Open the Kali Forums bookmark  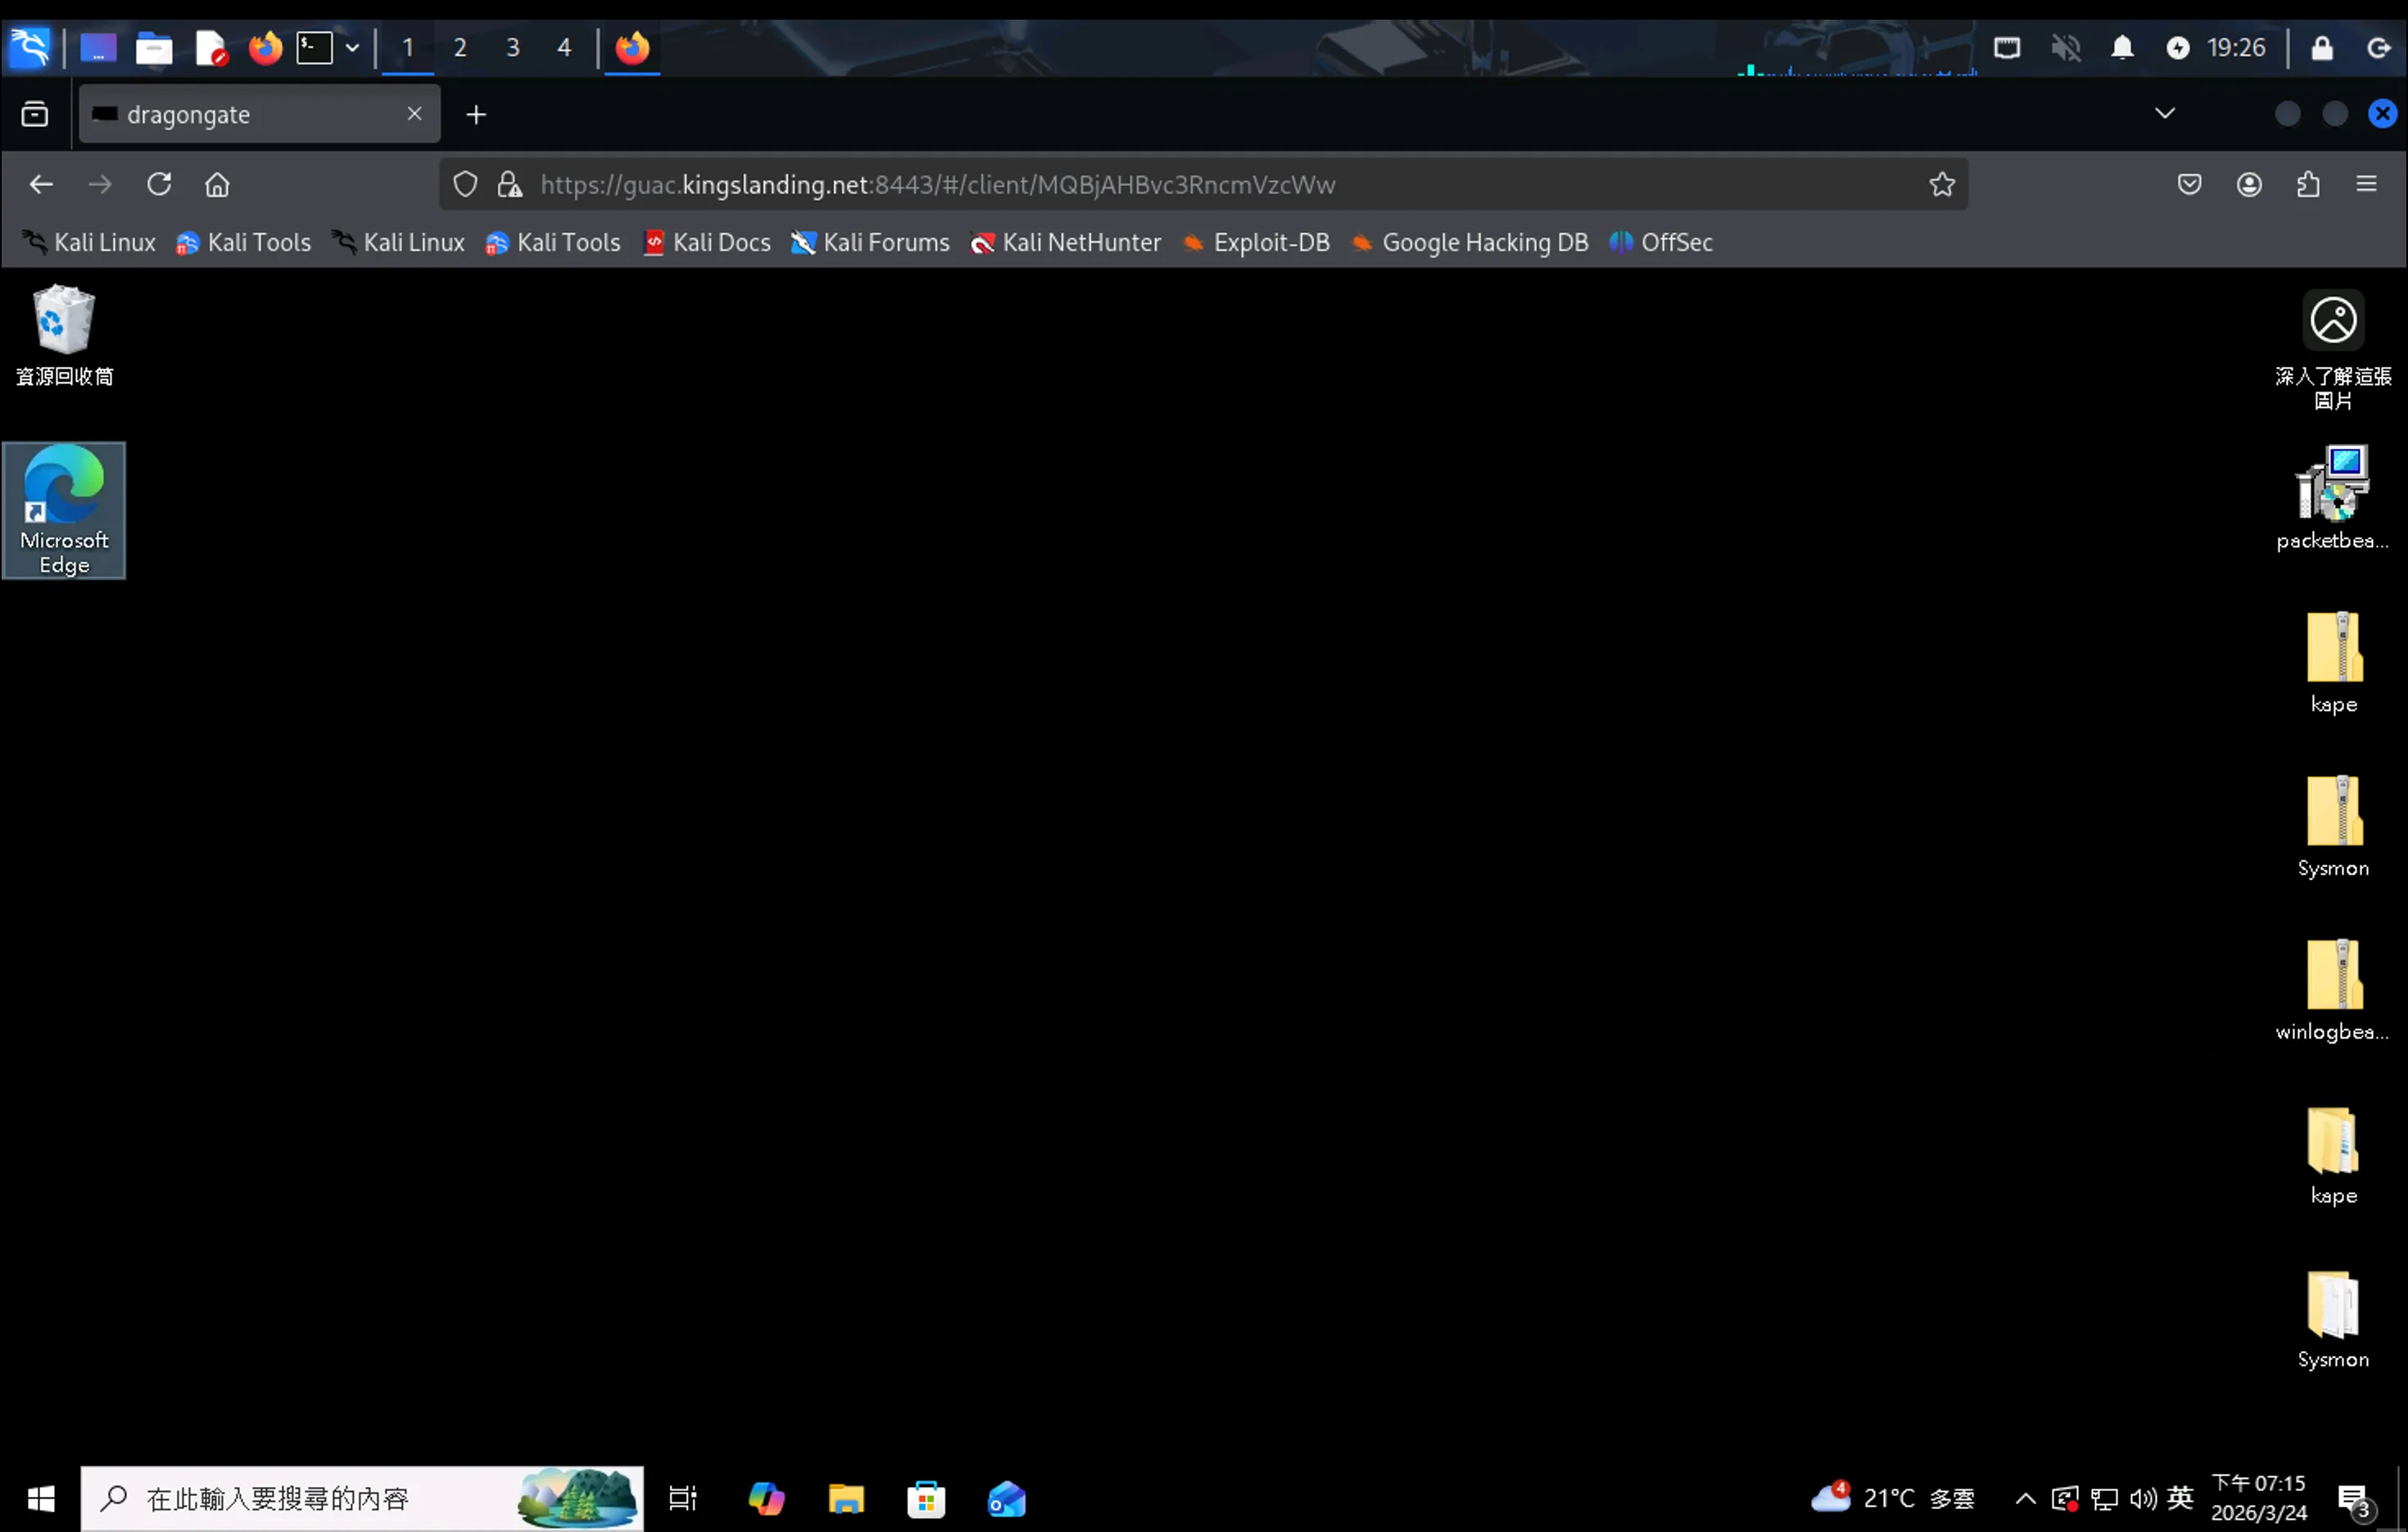[870, 243]
